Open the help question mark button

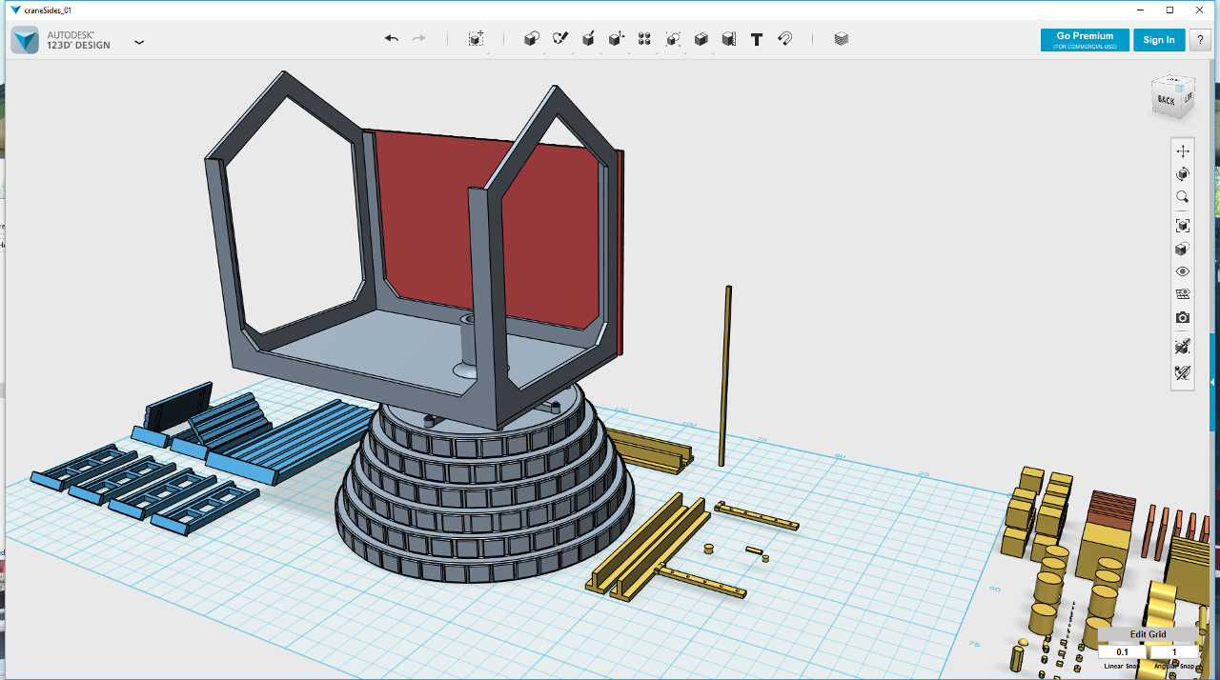(1199, 40)
